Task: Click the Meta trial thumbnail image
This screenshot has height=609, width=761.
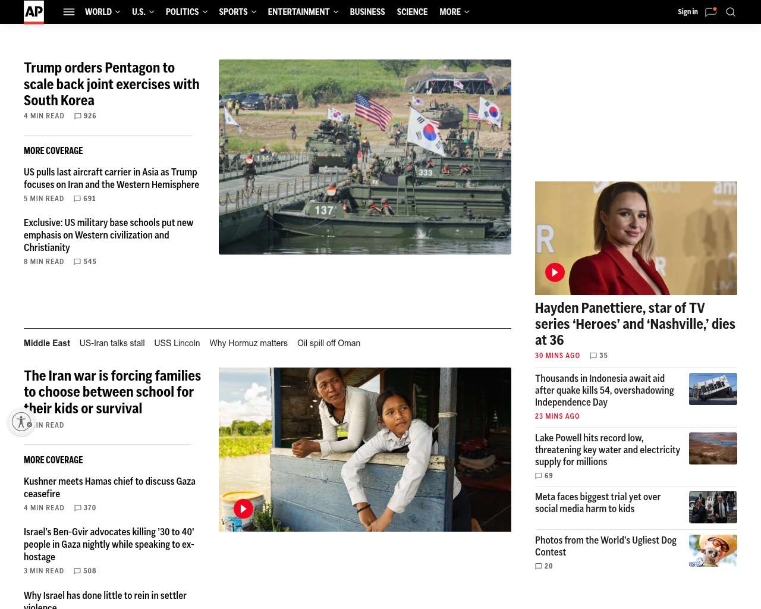Action: (x=713, y=507)
